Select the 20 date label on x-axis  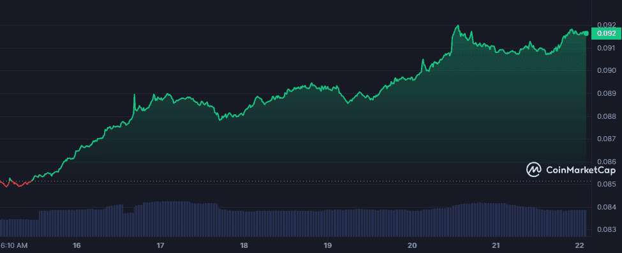pyautogui.click(x=413, y=245)
